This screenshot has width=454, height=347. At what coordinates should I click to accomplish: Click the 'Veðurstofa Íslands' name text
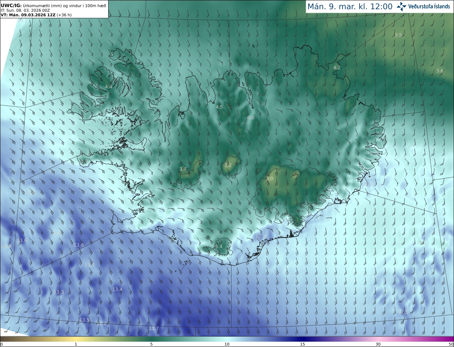(x=429, y=6)
